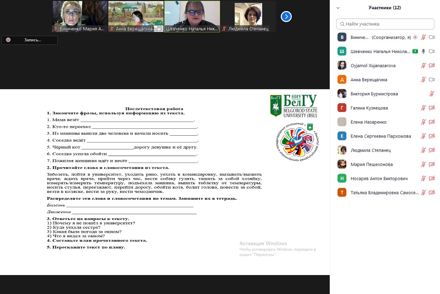Toggle Мария Пешехонова's muted microphone
This screenshot has width=440, height=294.
[423, 164]
